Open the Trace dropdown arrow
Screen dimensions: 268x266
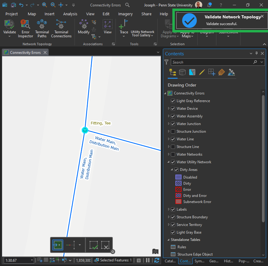(x=124, y=36)
